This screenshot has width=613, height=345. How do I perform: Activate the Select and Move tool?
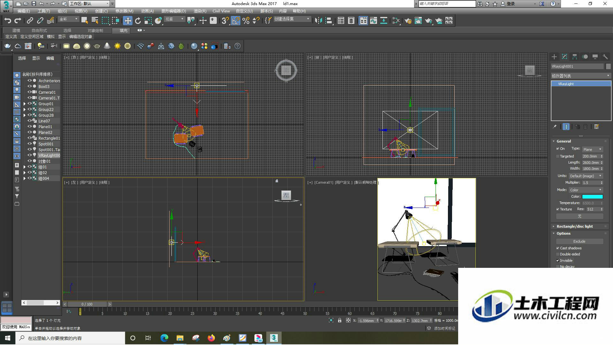(x=128, y=21)
